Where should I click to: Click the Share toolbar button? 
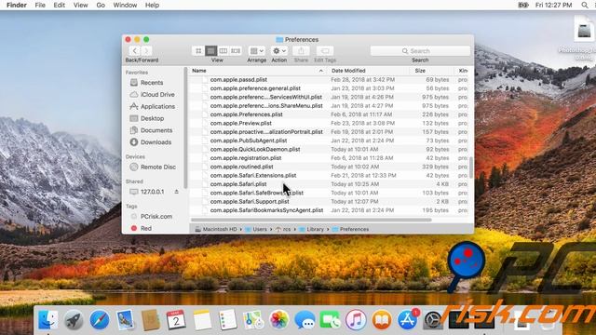301,51
